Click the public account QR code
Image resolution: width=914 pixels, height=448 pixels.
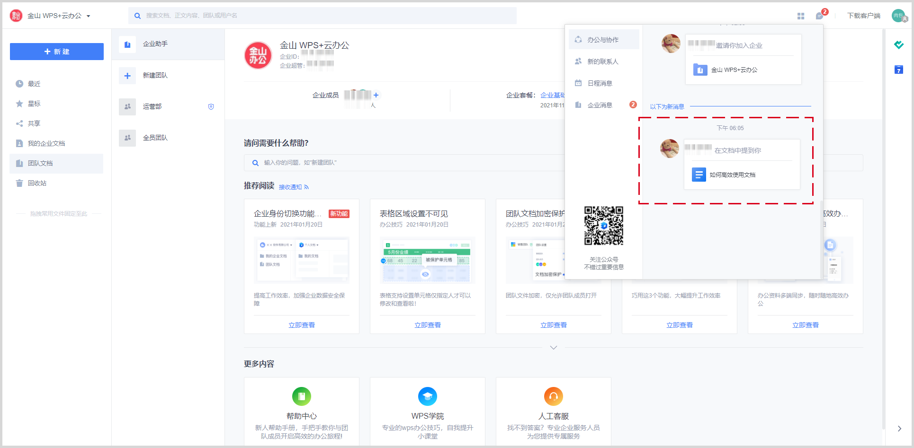tap(604, 226)
